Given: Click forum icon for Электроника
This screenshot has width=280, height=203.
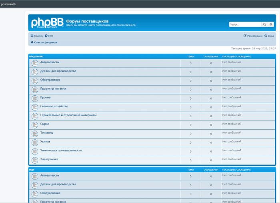Looking at the screenshot, I should click(x=35, y=160).
